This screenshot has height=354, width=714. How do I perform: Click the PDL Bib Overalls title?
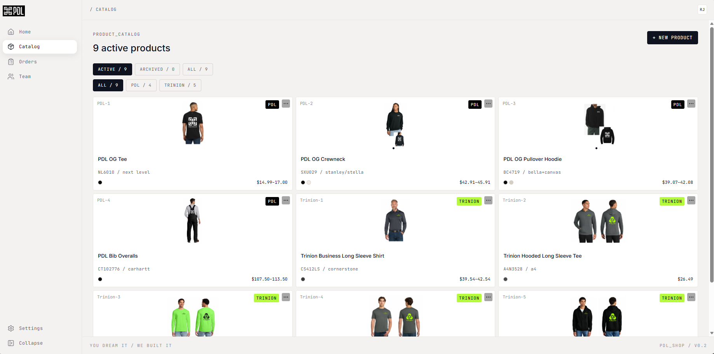(118, 256)
